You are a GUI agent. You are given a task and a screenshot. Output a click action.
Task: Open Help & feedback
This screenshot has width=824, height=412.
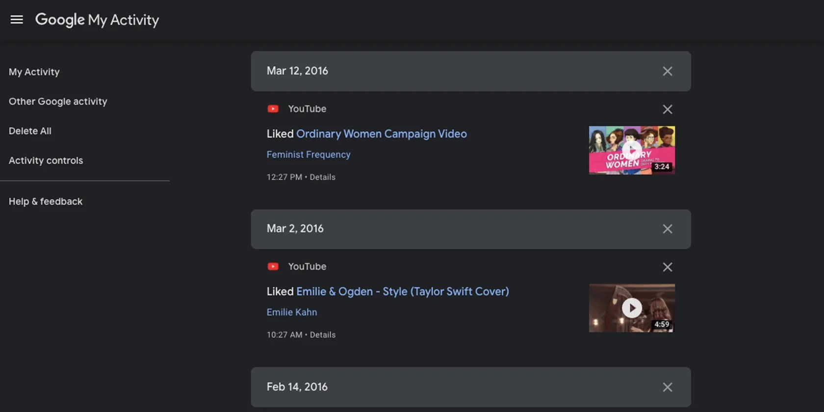click(x=46, y=201)
